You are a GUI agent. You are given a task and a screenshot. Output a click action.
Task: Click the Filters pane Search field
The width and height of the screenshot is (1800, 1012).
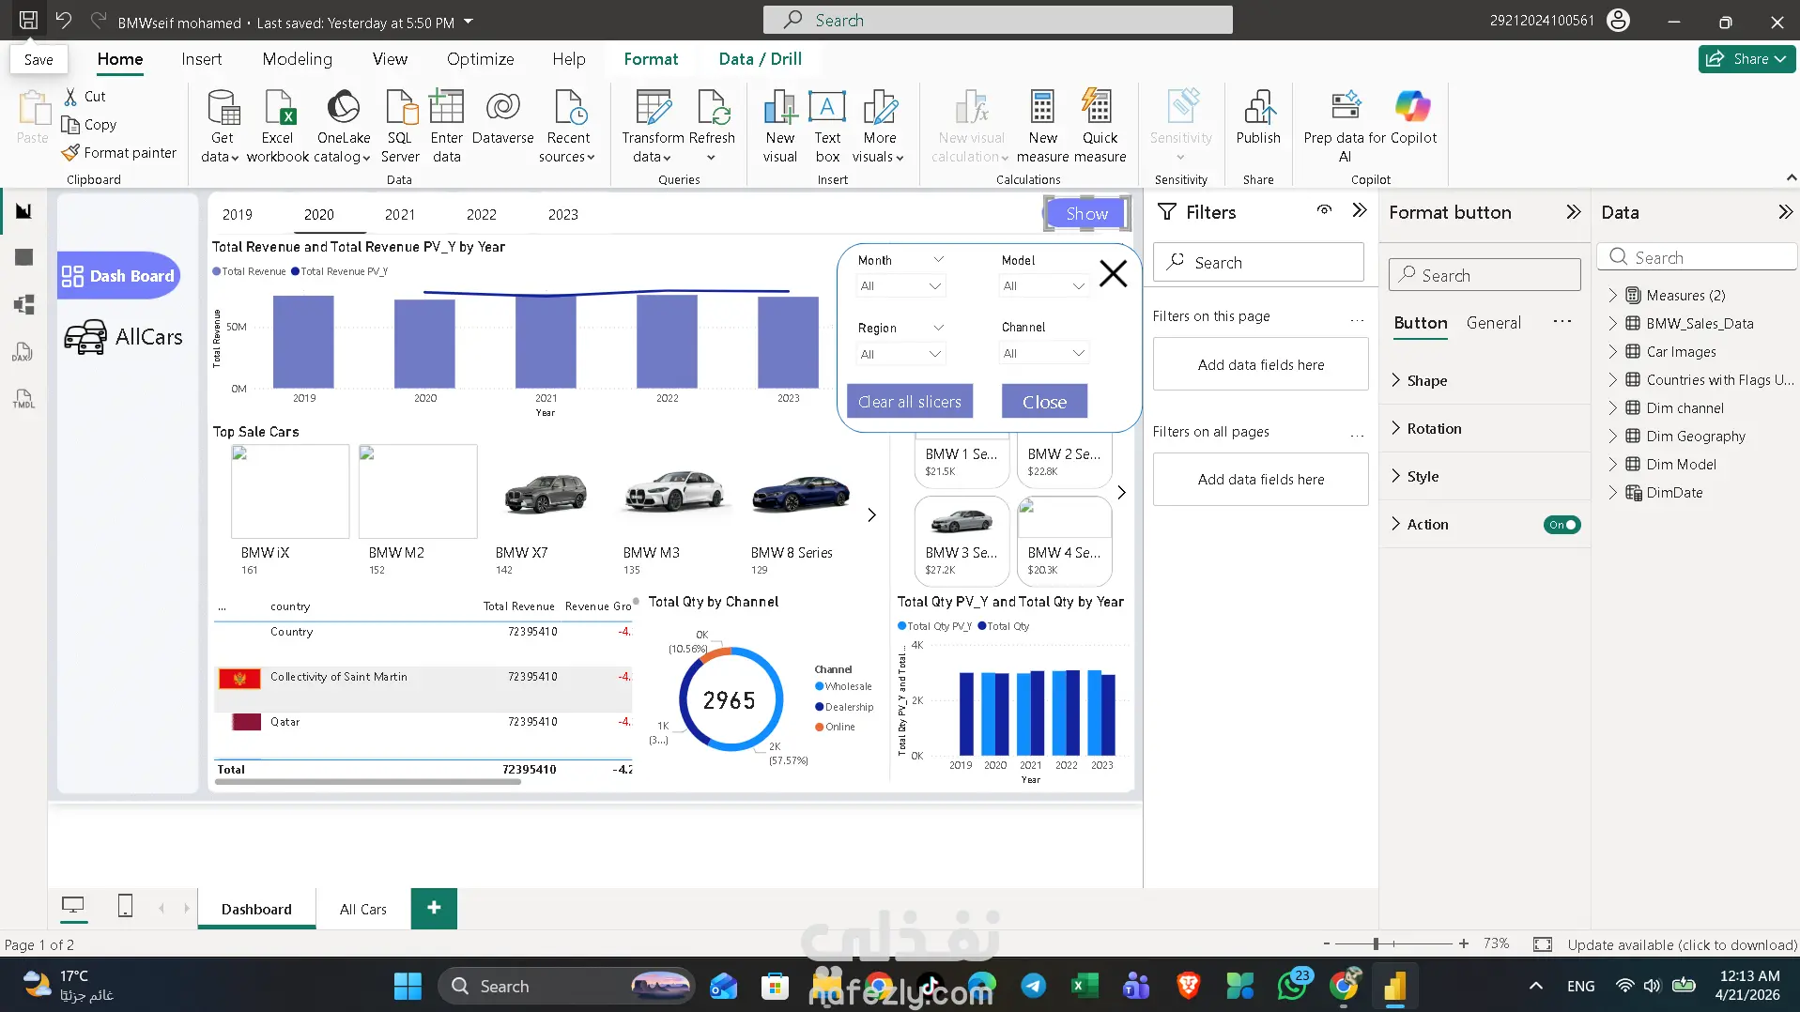point(1258,263)
